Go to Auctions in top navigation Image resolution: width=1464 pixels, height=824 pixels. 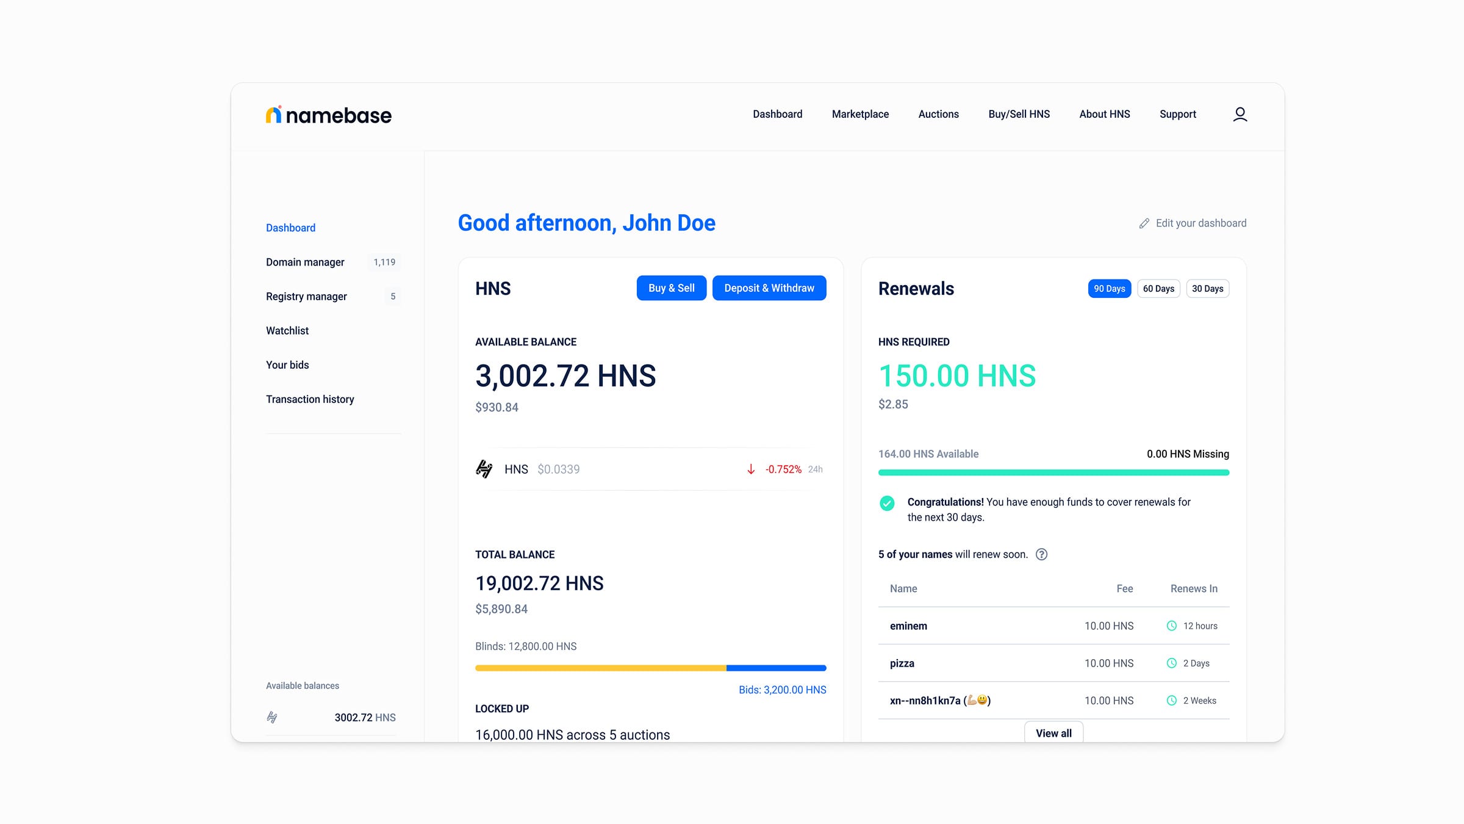click(938, 114)
